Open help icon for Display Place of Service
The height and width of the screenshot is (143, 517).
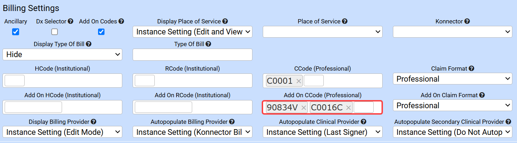click(x=225, y=22)
